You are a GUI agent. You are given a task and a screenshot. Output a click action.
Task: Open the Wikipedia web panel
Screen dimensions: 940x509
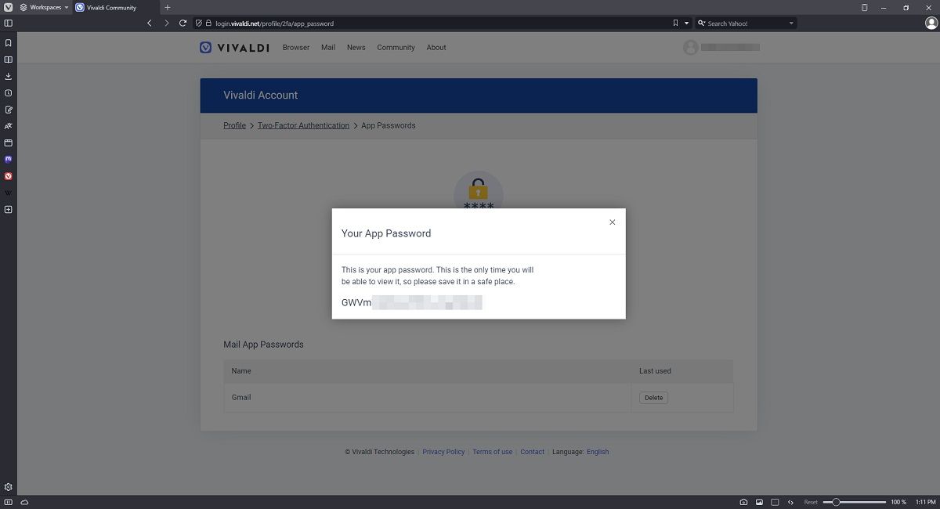coord(8,193)
